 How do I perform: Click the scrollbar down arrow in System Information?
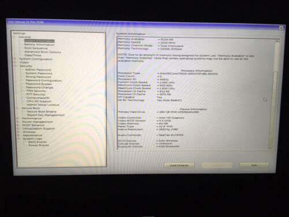[x=271, y=147]
